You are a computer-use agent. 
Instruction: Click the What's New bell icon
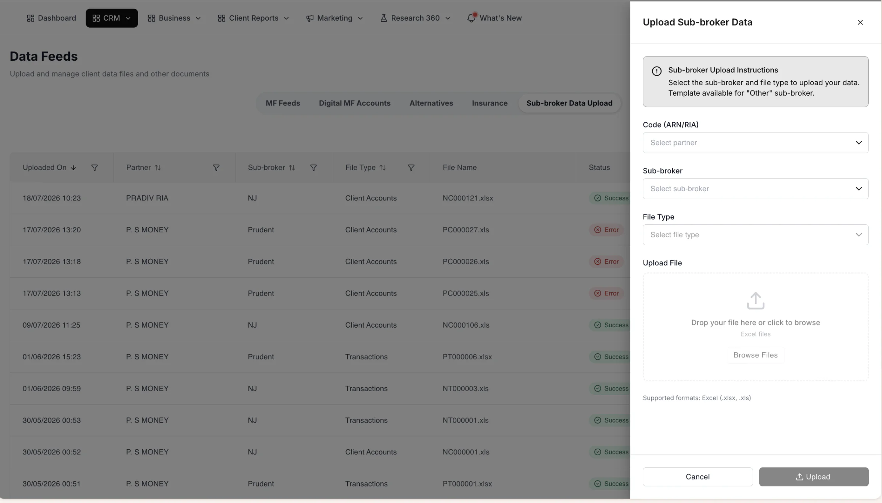point(471,18)
